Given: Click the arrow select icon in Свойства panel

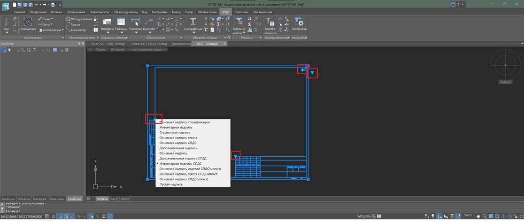Looking at the screenshot, I should (10, 50).
